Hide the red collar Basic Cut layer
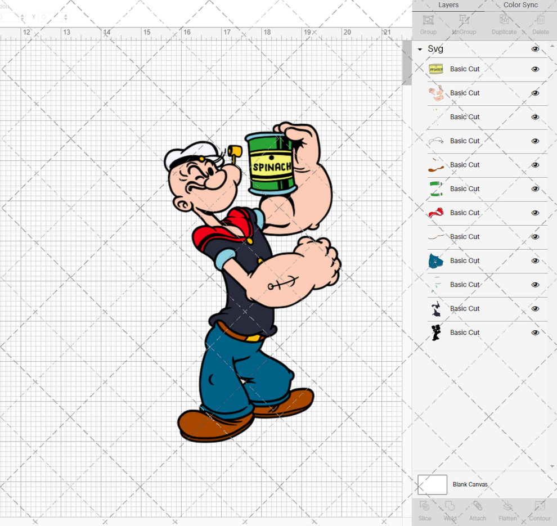The height and width of the screenshot is (526, 557). point(535,213)
